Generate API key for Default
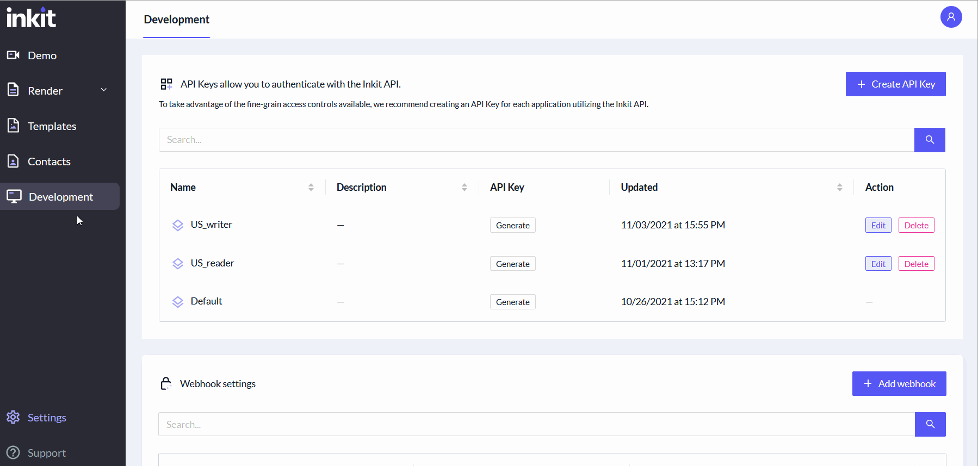The width and height of the screenshot is (978, 466). (512, 302)
